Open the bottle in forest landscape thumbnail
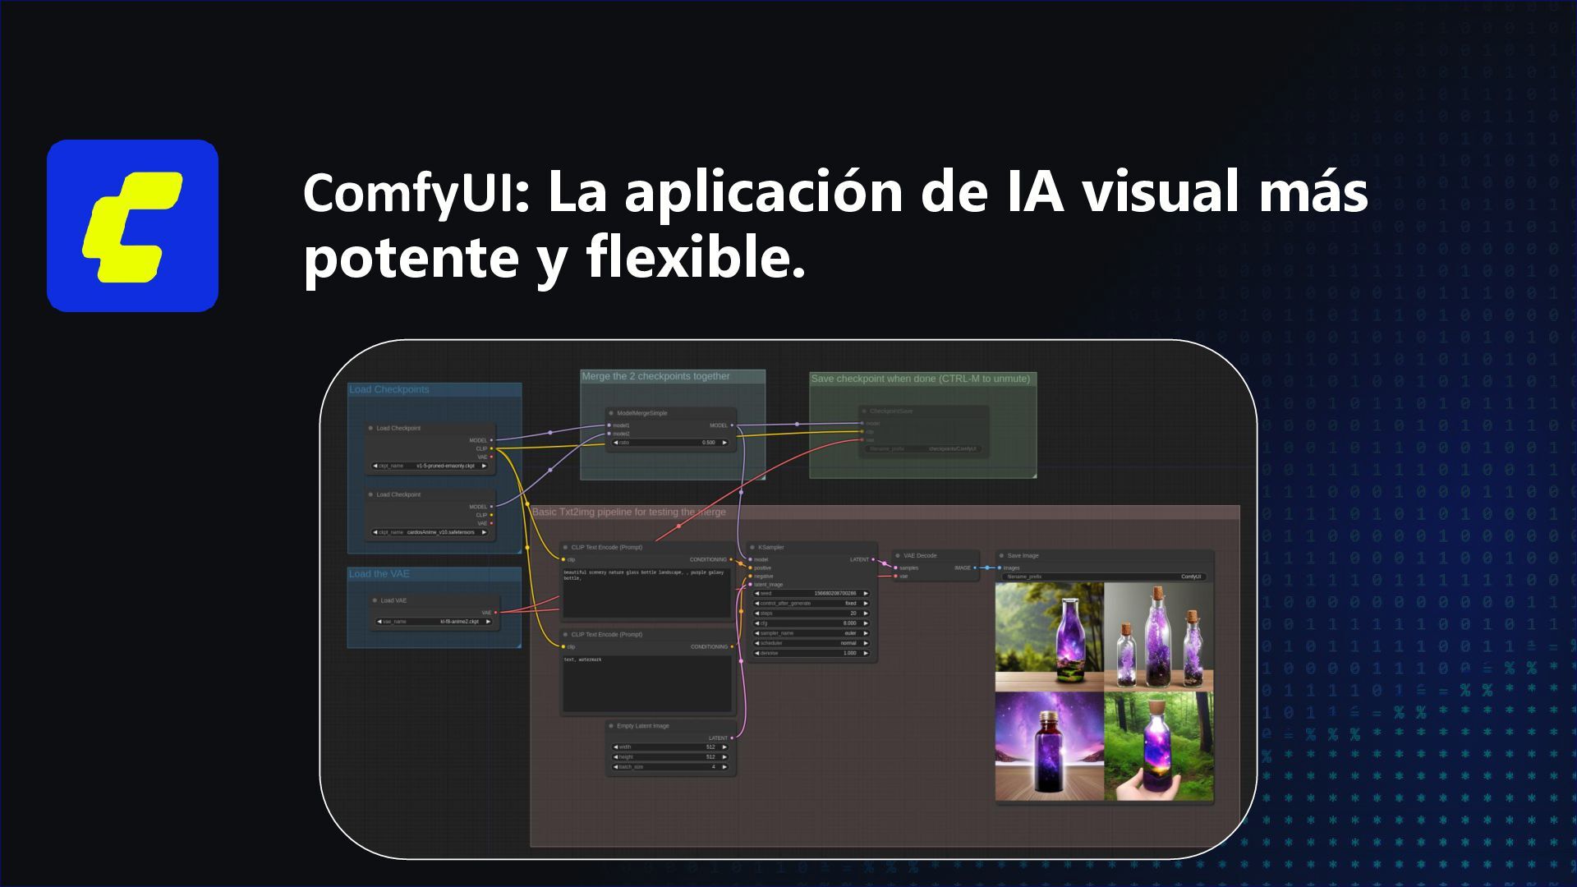This screenshot has height=887, width=1577. pyautogui.click(x=1050, y=637)
